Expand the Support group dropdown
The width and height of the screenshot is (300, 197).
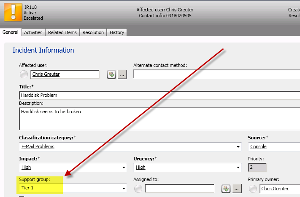pyautogui.click(x=124, y=188)
